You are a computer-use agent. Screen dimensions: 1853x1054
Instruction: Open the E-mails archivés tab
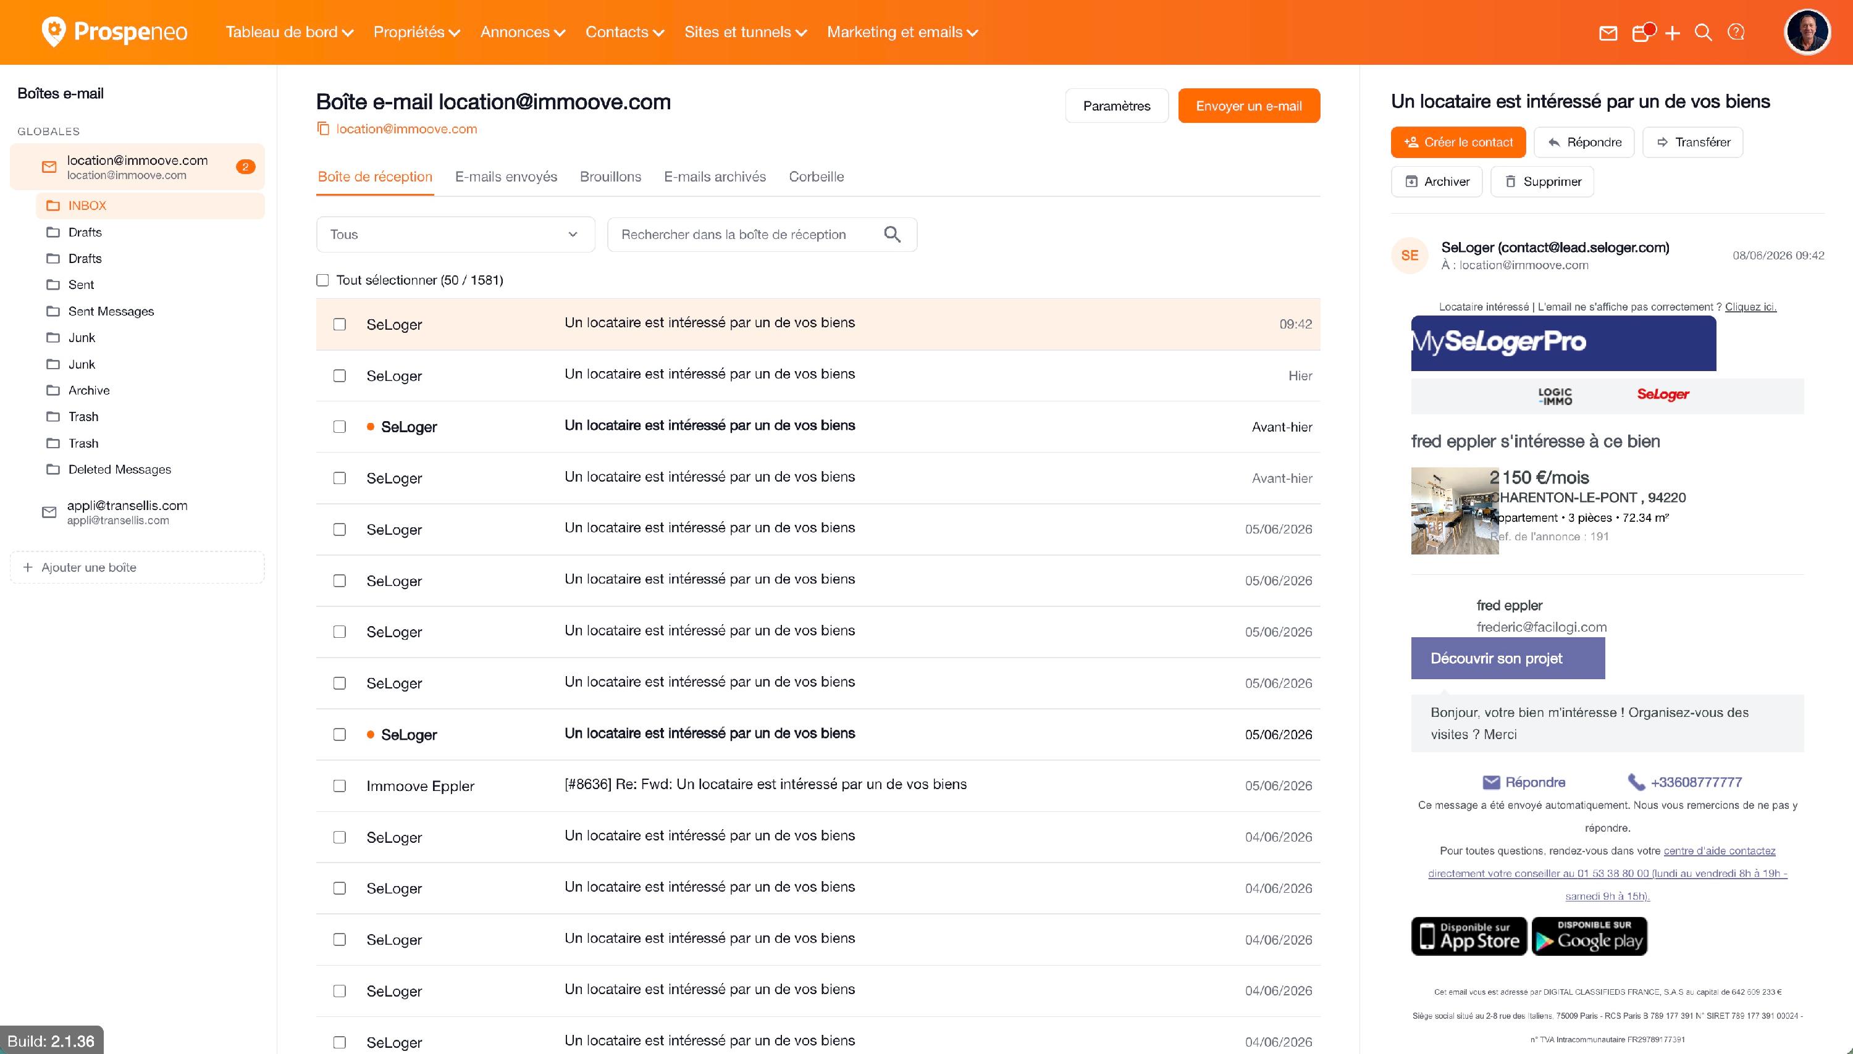coord(715,177)
